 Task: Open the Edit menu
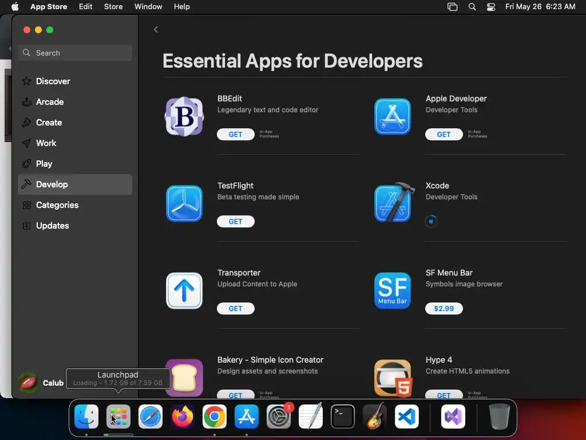[86, 7]
